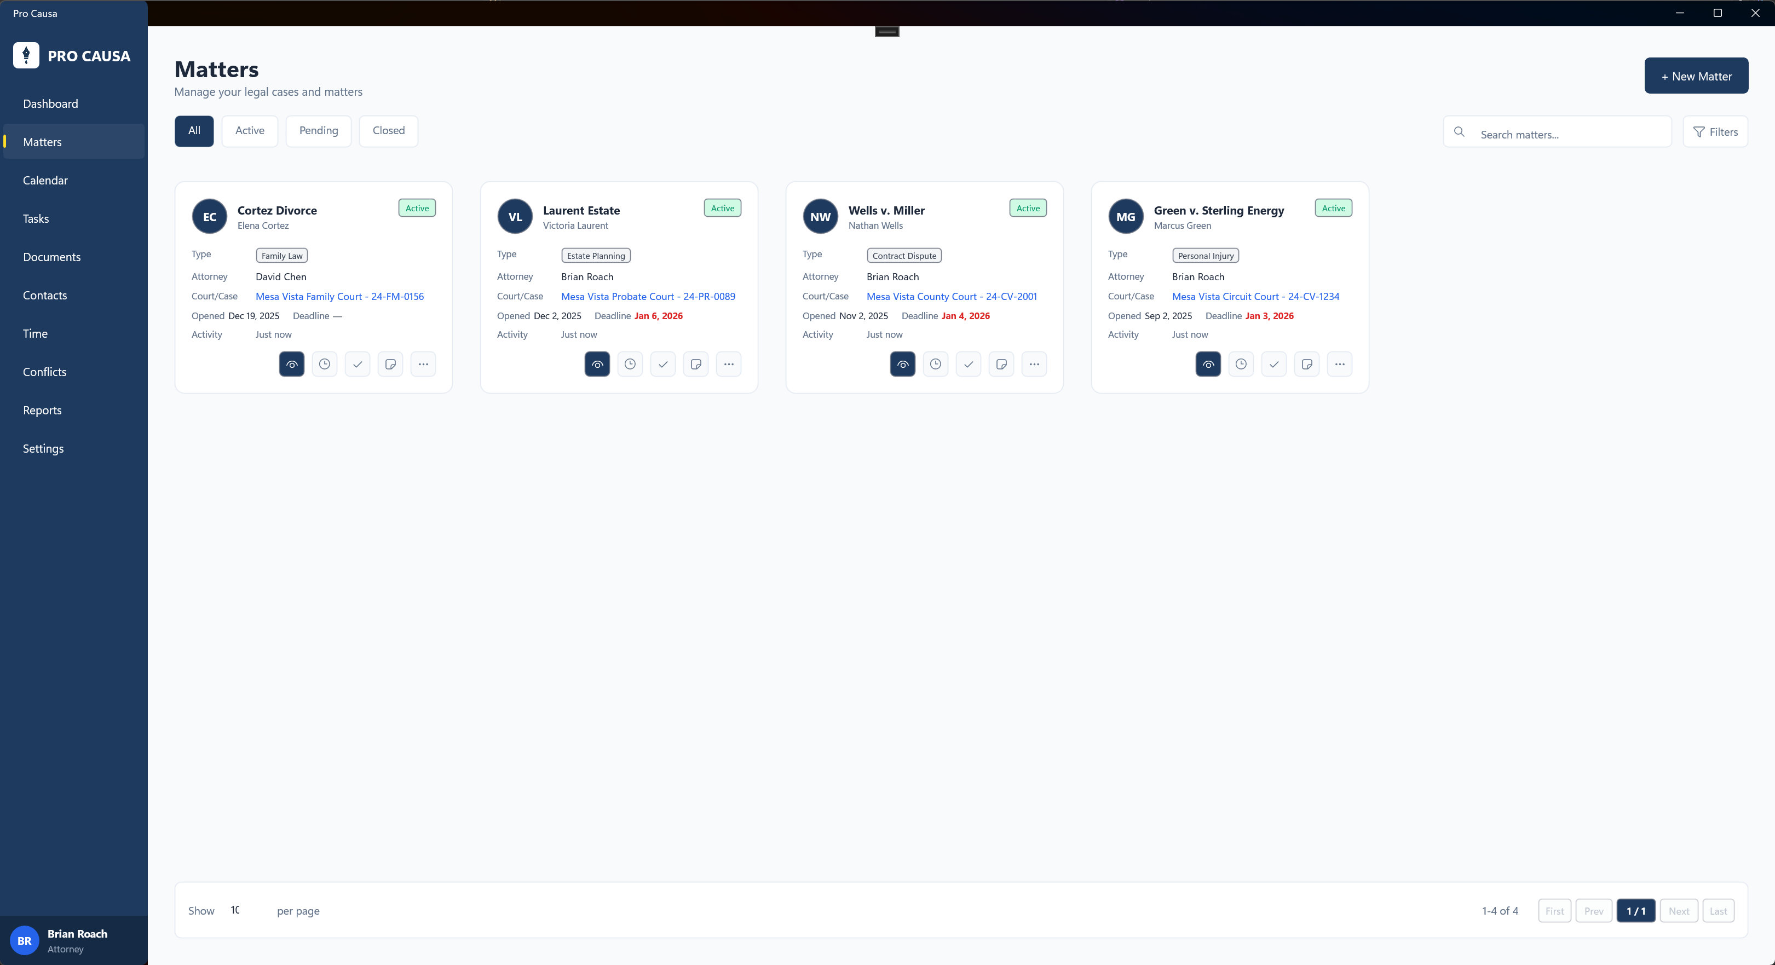Click the checkmark icon on Wells v. Miller card
This screenshot has width=1775, height=965.
pos(968,365)
